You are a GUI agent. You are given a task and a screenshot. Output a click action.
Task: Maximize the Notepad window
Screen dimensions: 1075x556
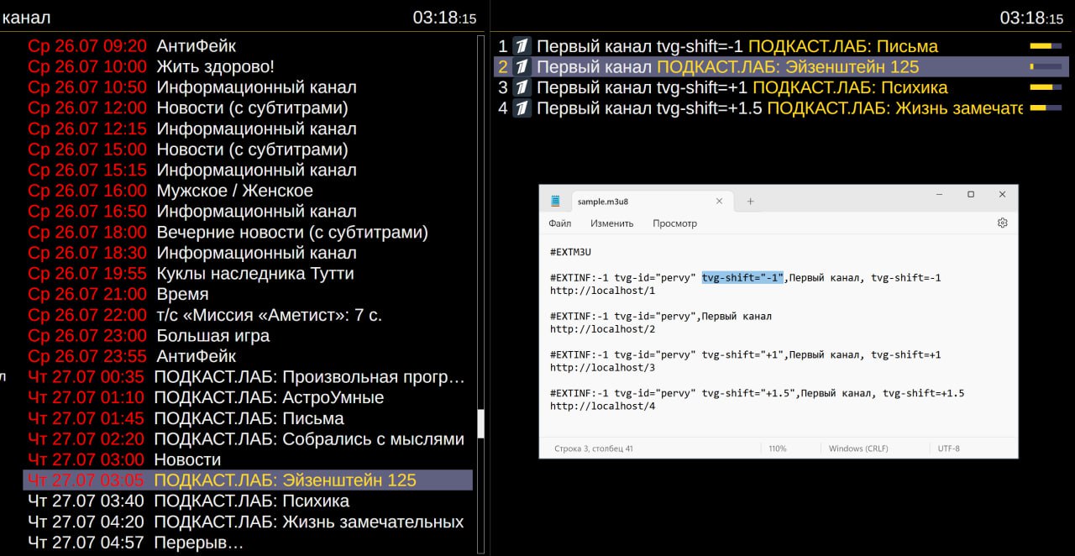(x=970, y=195)
